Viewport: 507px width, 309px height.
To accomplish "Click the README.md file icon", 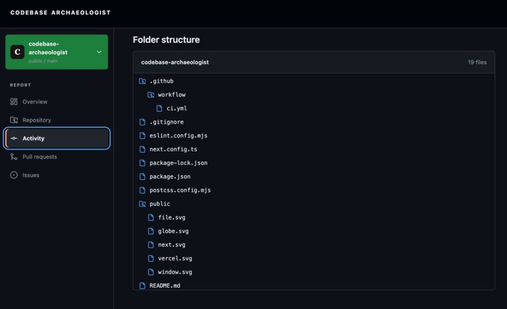I will coord(142,286).
